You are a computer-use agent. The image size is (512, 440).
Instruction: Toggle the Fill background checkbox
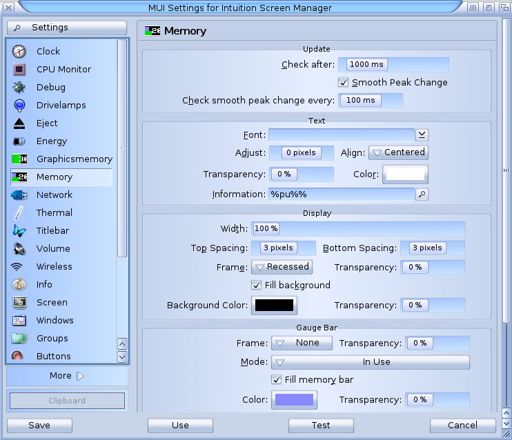point(256,285)
